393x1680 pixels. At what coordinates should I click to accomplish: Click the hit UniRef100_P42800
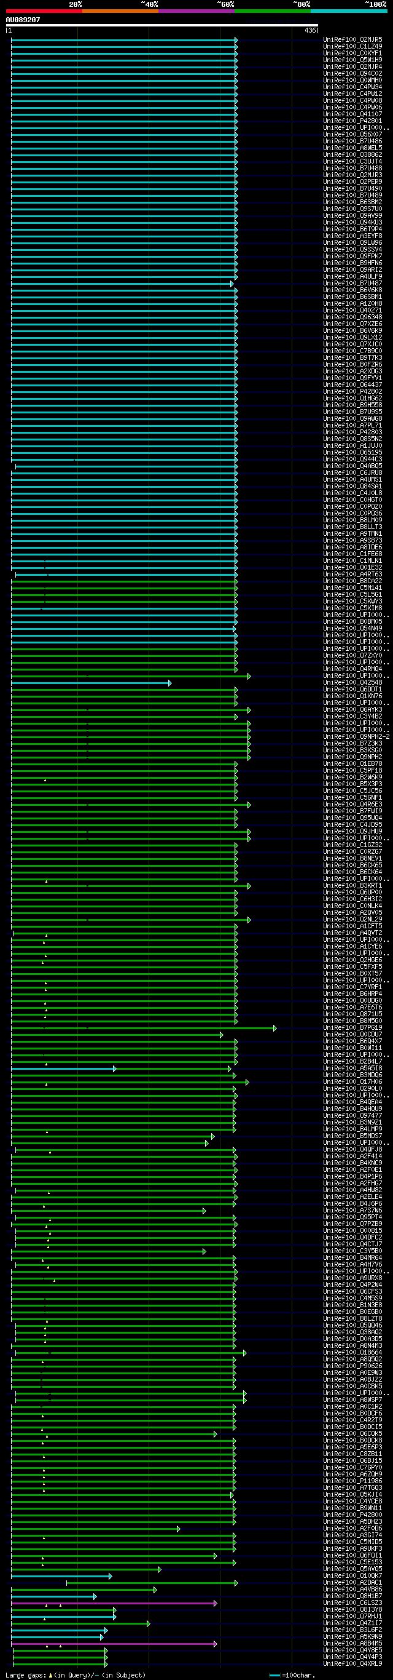pyautogui.click(x=352, y=1515)
